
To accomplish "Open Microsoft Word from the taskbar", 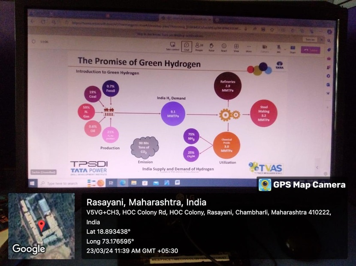I will click(x=178, y=183).
